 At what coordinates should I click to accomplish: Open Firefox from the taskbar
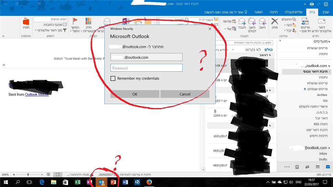pyautogui.click(x=149, y=182)
